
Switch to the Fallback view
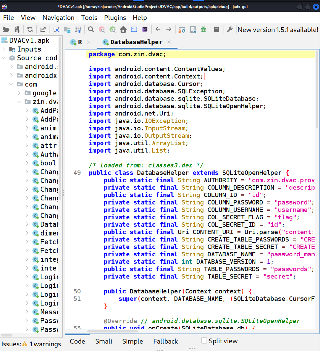[165, 341]
